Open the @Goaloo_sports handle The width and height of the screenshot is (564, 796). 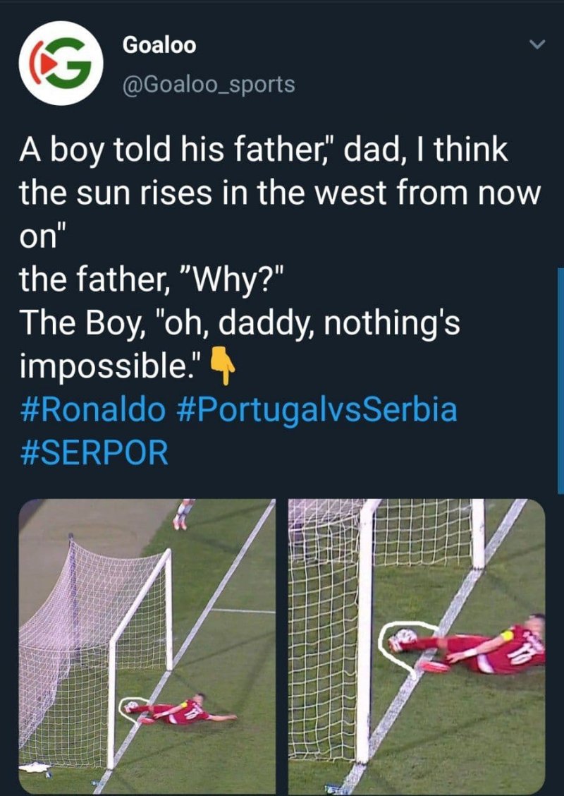coord(209,85)
